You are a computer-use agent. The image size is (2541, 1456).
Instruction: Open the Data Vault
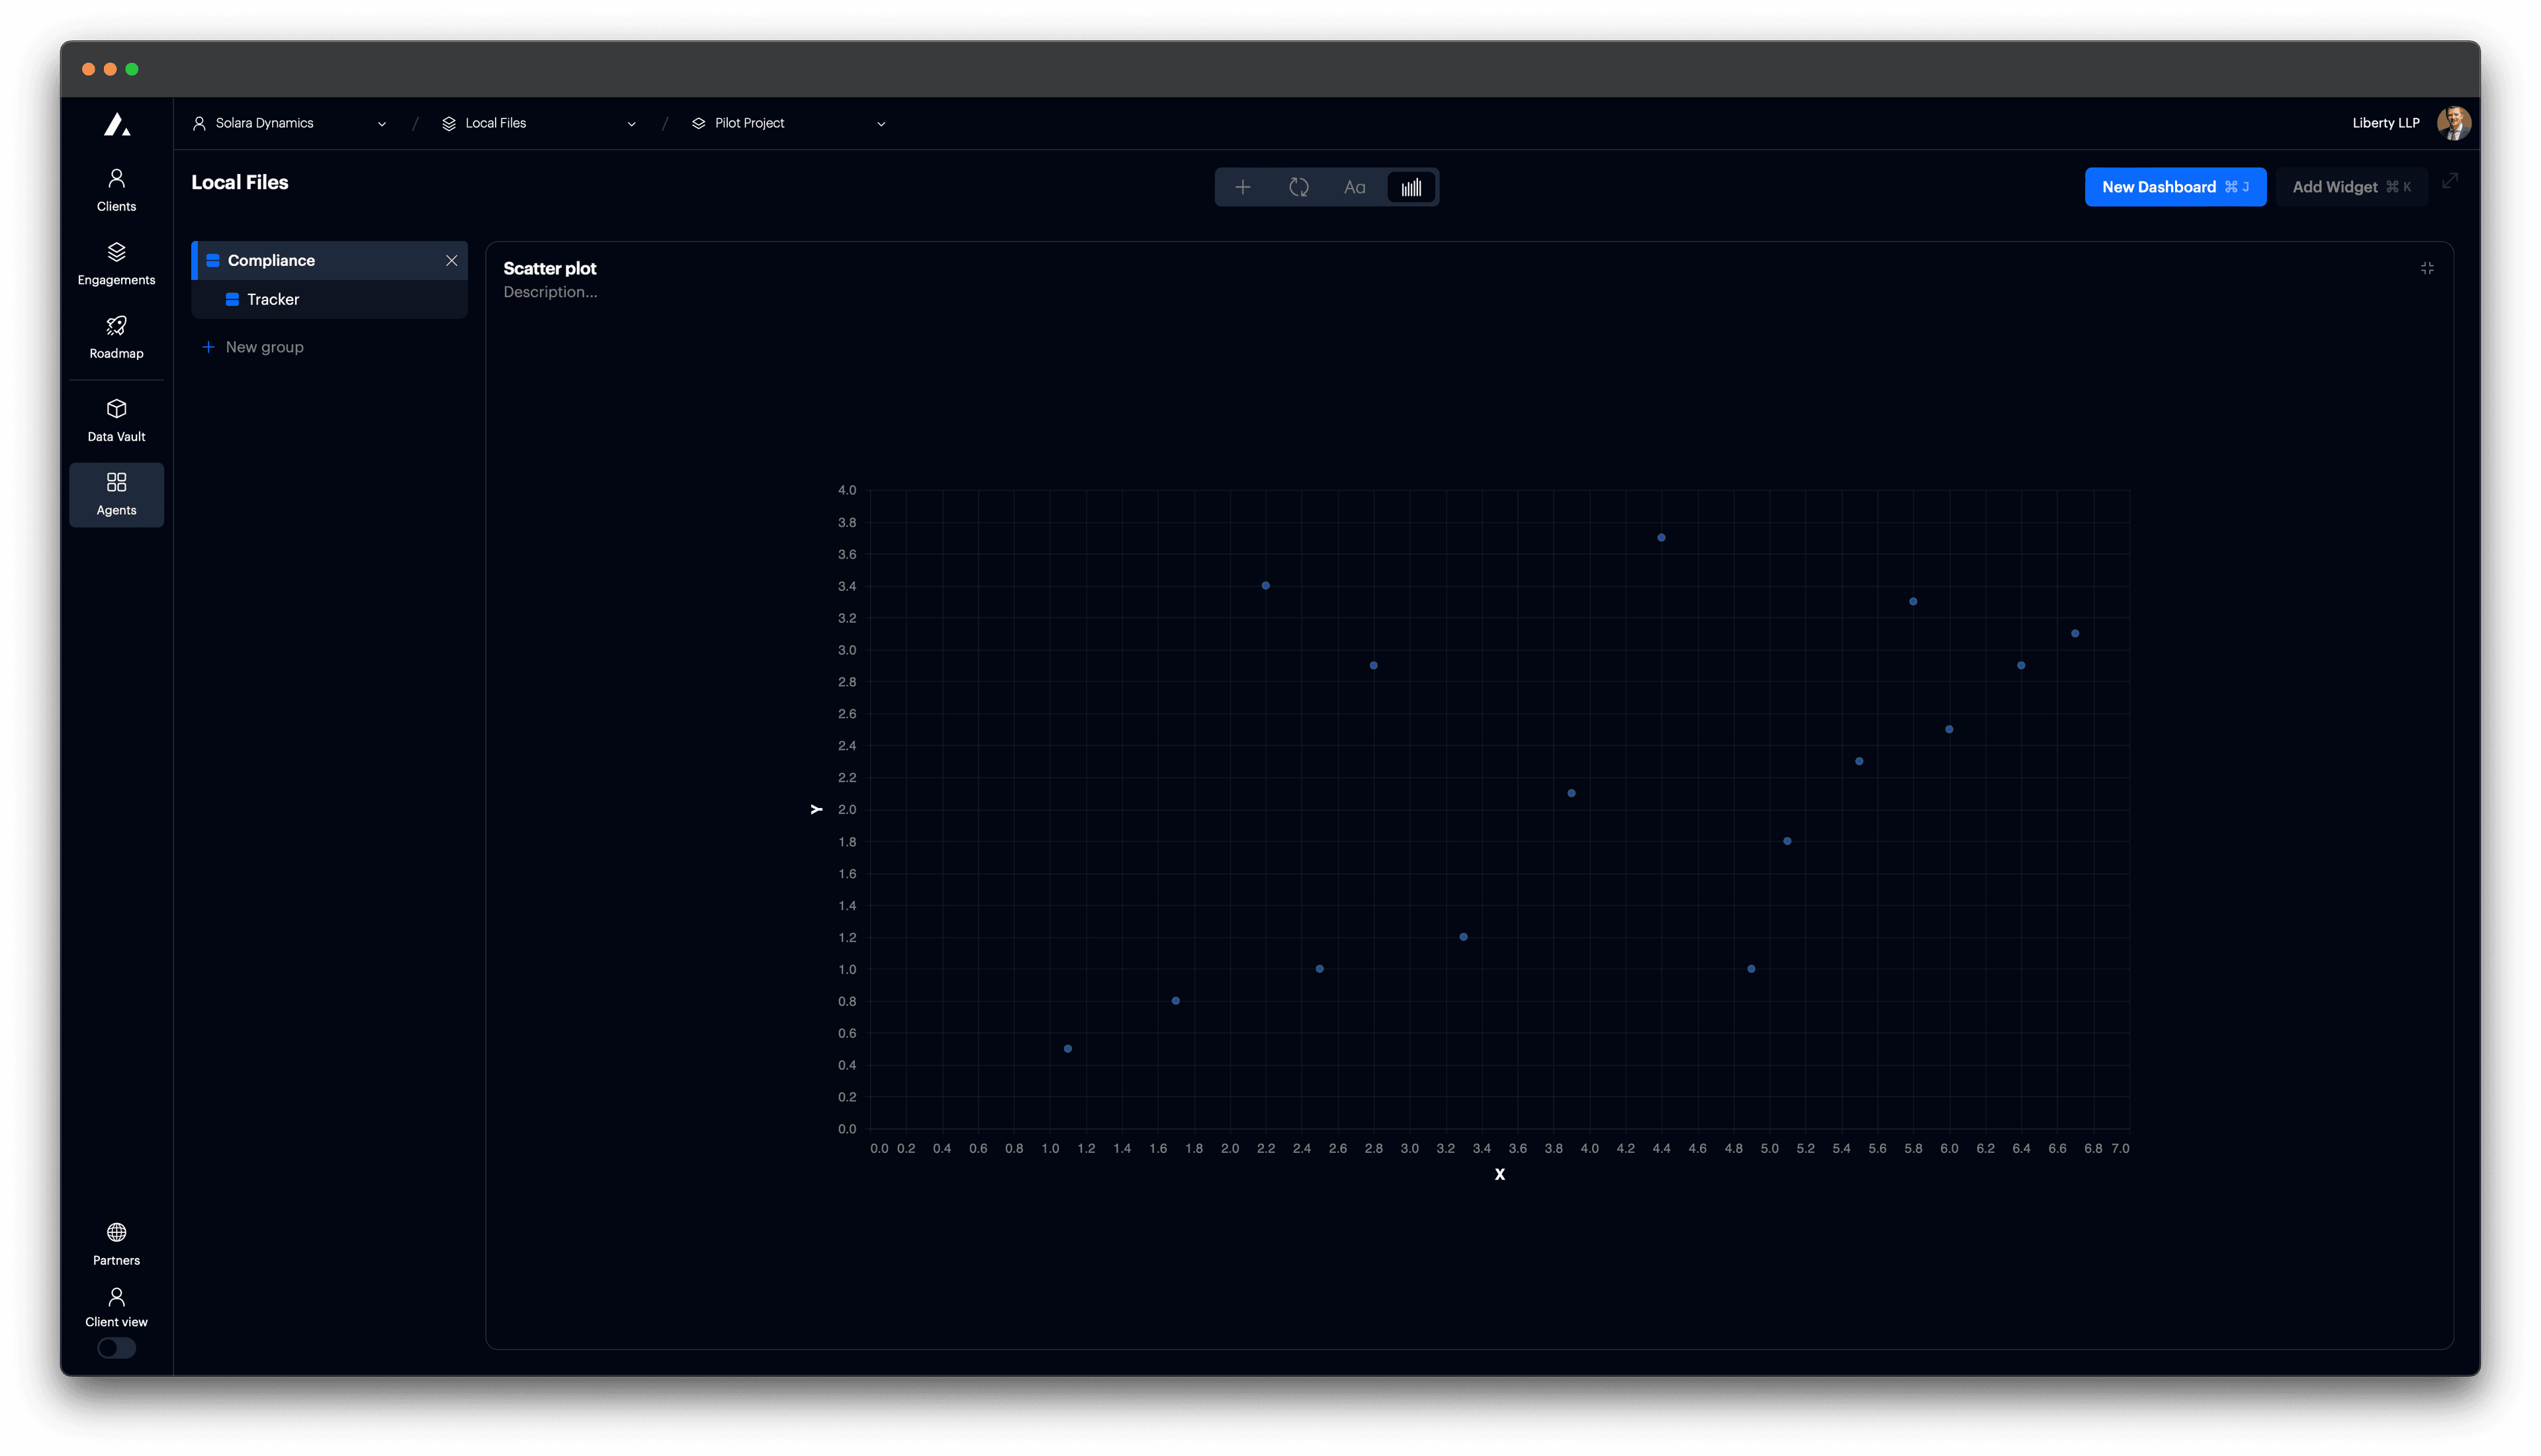pyautogui.click(x=116, y=418)
